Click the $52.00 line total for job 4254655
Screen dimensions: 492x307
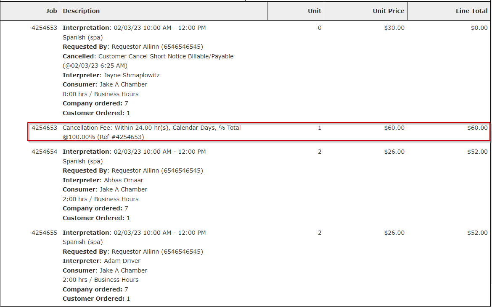[477, 233]
